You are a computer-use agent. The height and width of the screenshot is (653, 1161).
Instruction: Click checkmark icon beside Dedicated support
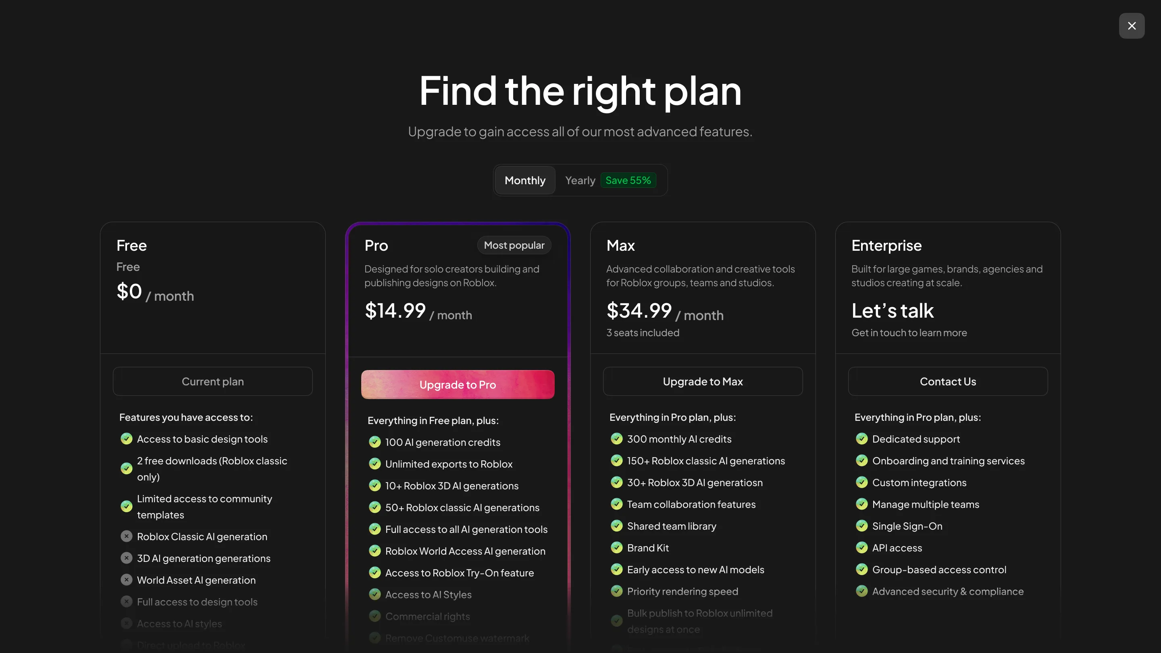point(862,439)
